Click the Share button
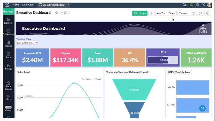 (172, 13)
